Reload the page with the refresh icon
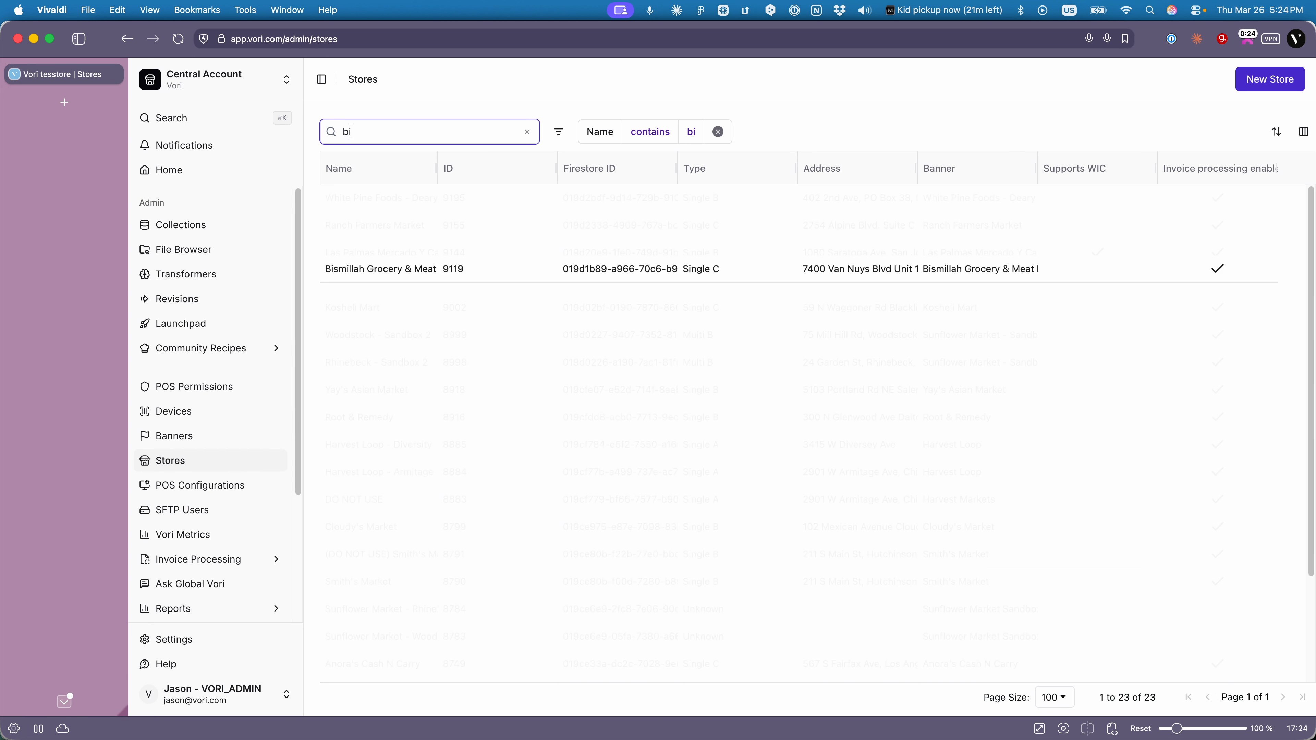1316x740 pixels. pyautogui.click(x=178, y=39)
